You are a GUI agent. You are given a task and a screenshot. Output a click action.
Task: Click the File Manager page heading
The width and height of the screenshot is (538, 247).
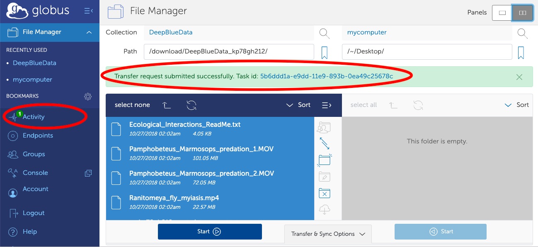coord(158,11)
